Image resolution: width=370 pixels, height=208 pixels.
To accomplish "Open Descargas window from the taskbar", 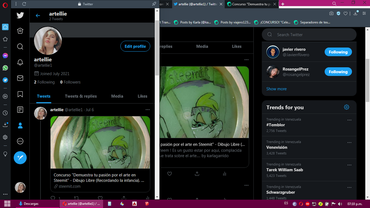I will click(x=37, y=204).
